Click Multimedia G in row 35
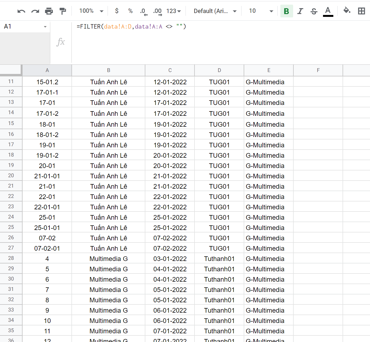 coord(108,331)
